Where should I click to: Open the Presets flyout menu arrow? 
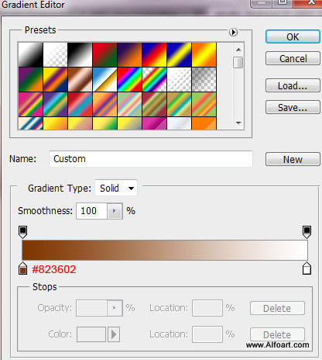233,32
